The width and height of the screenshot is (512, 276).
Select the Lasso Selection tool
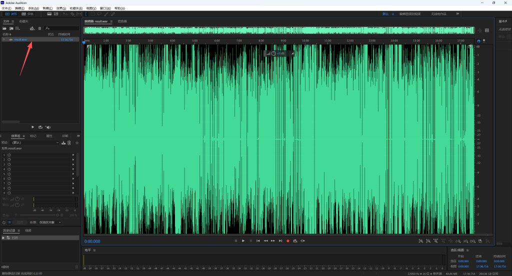(99, 14)
